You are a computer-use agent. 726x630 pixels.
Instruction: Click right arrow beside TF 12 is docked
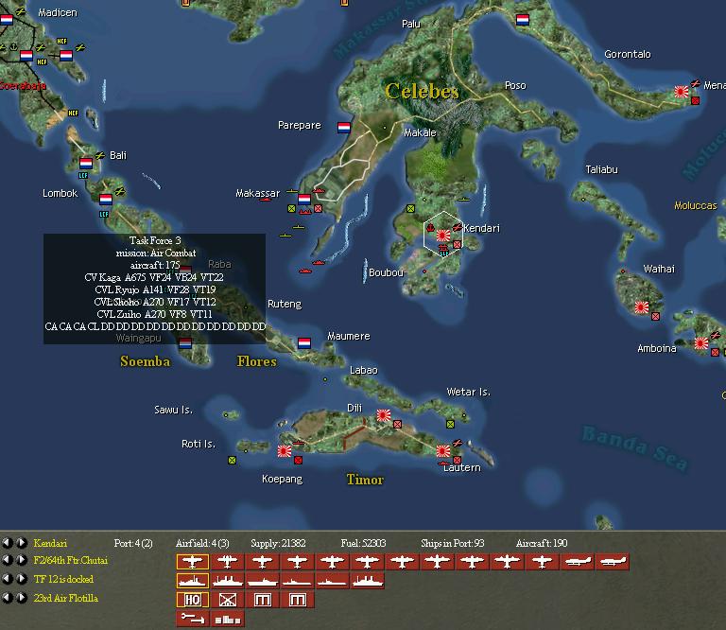pyautogui.click(x=22, y=579)
